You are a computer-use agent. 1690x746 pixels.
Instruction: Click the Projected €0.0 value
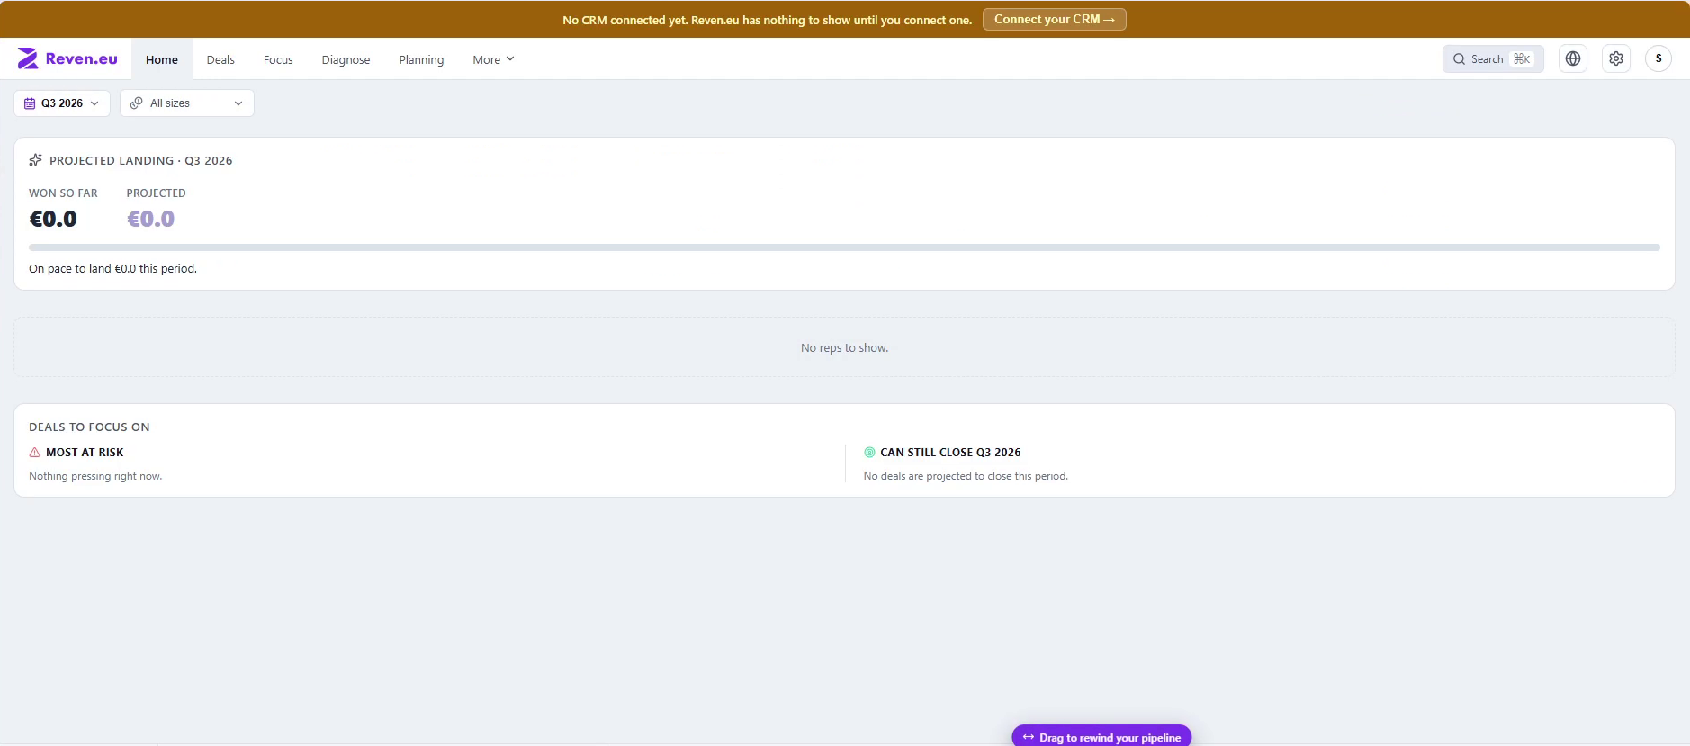(x=150, y=219)
